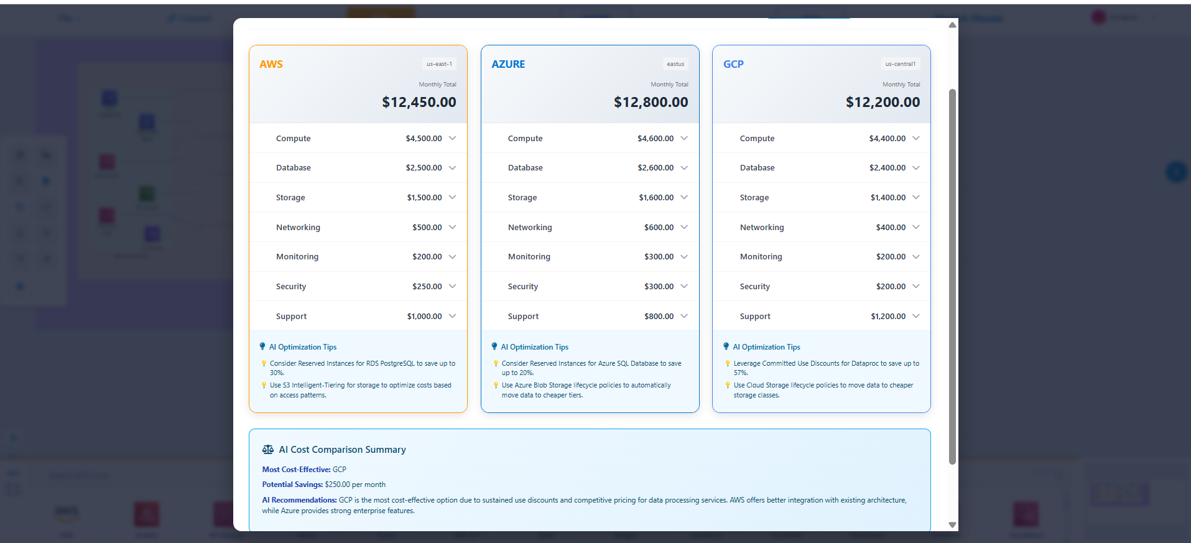
Task: Expand AWS Networking row chevron
Action: click(x=452, y=227)
